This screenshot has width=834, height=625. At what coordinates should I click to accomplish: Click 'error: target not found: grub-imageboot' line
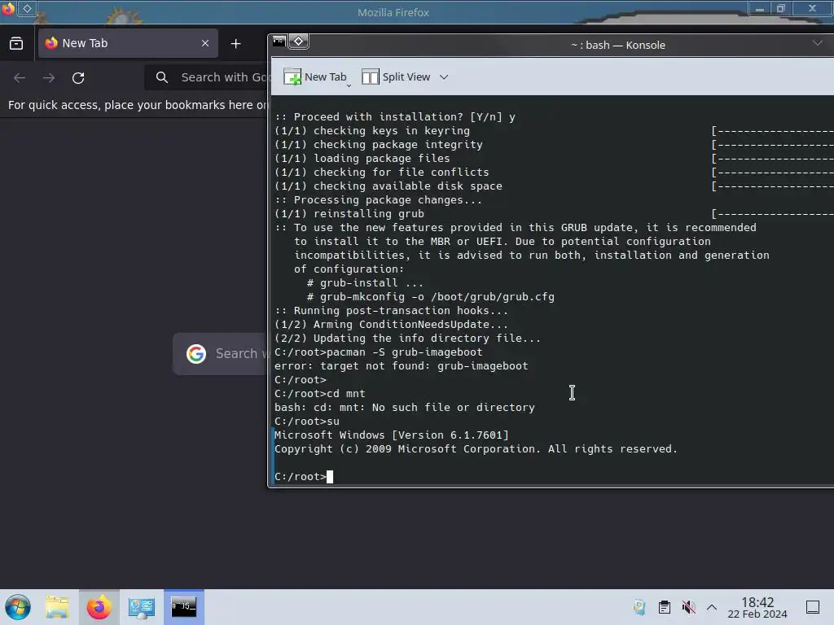click(401, 366)
